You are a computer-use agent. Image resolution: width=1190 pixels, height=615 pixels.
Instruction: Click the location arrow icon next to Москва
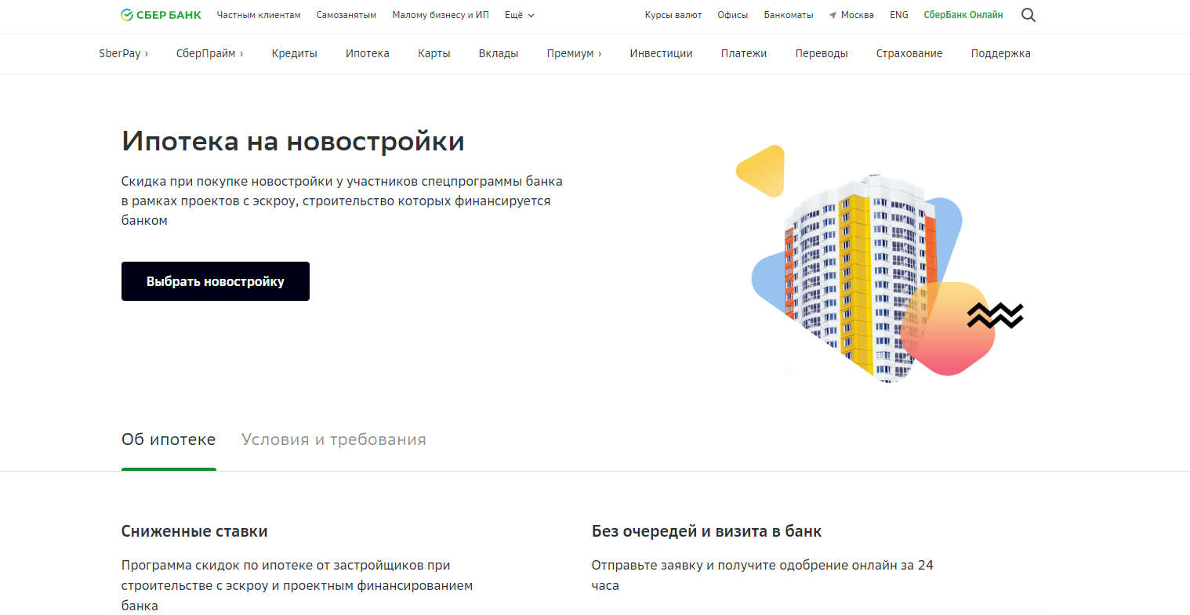tap(833, 15)
